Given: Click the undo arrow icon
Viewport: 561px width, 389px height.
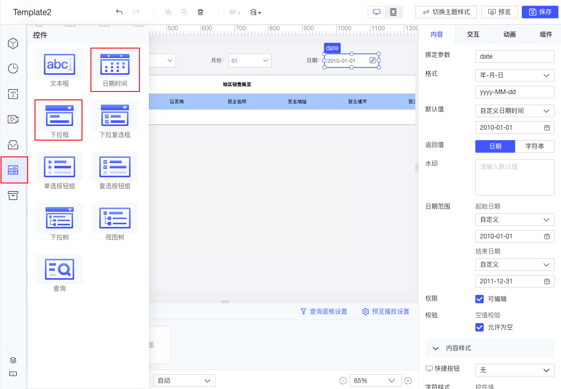Looking at the screenshot, I should pyautogui.click(x=119, y=12).
